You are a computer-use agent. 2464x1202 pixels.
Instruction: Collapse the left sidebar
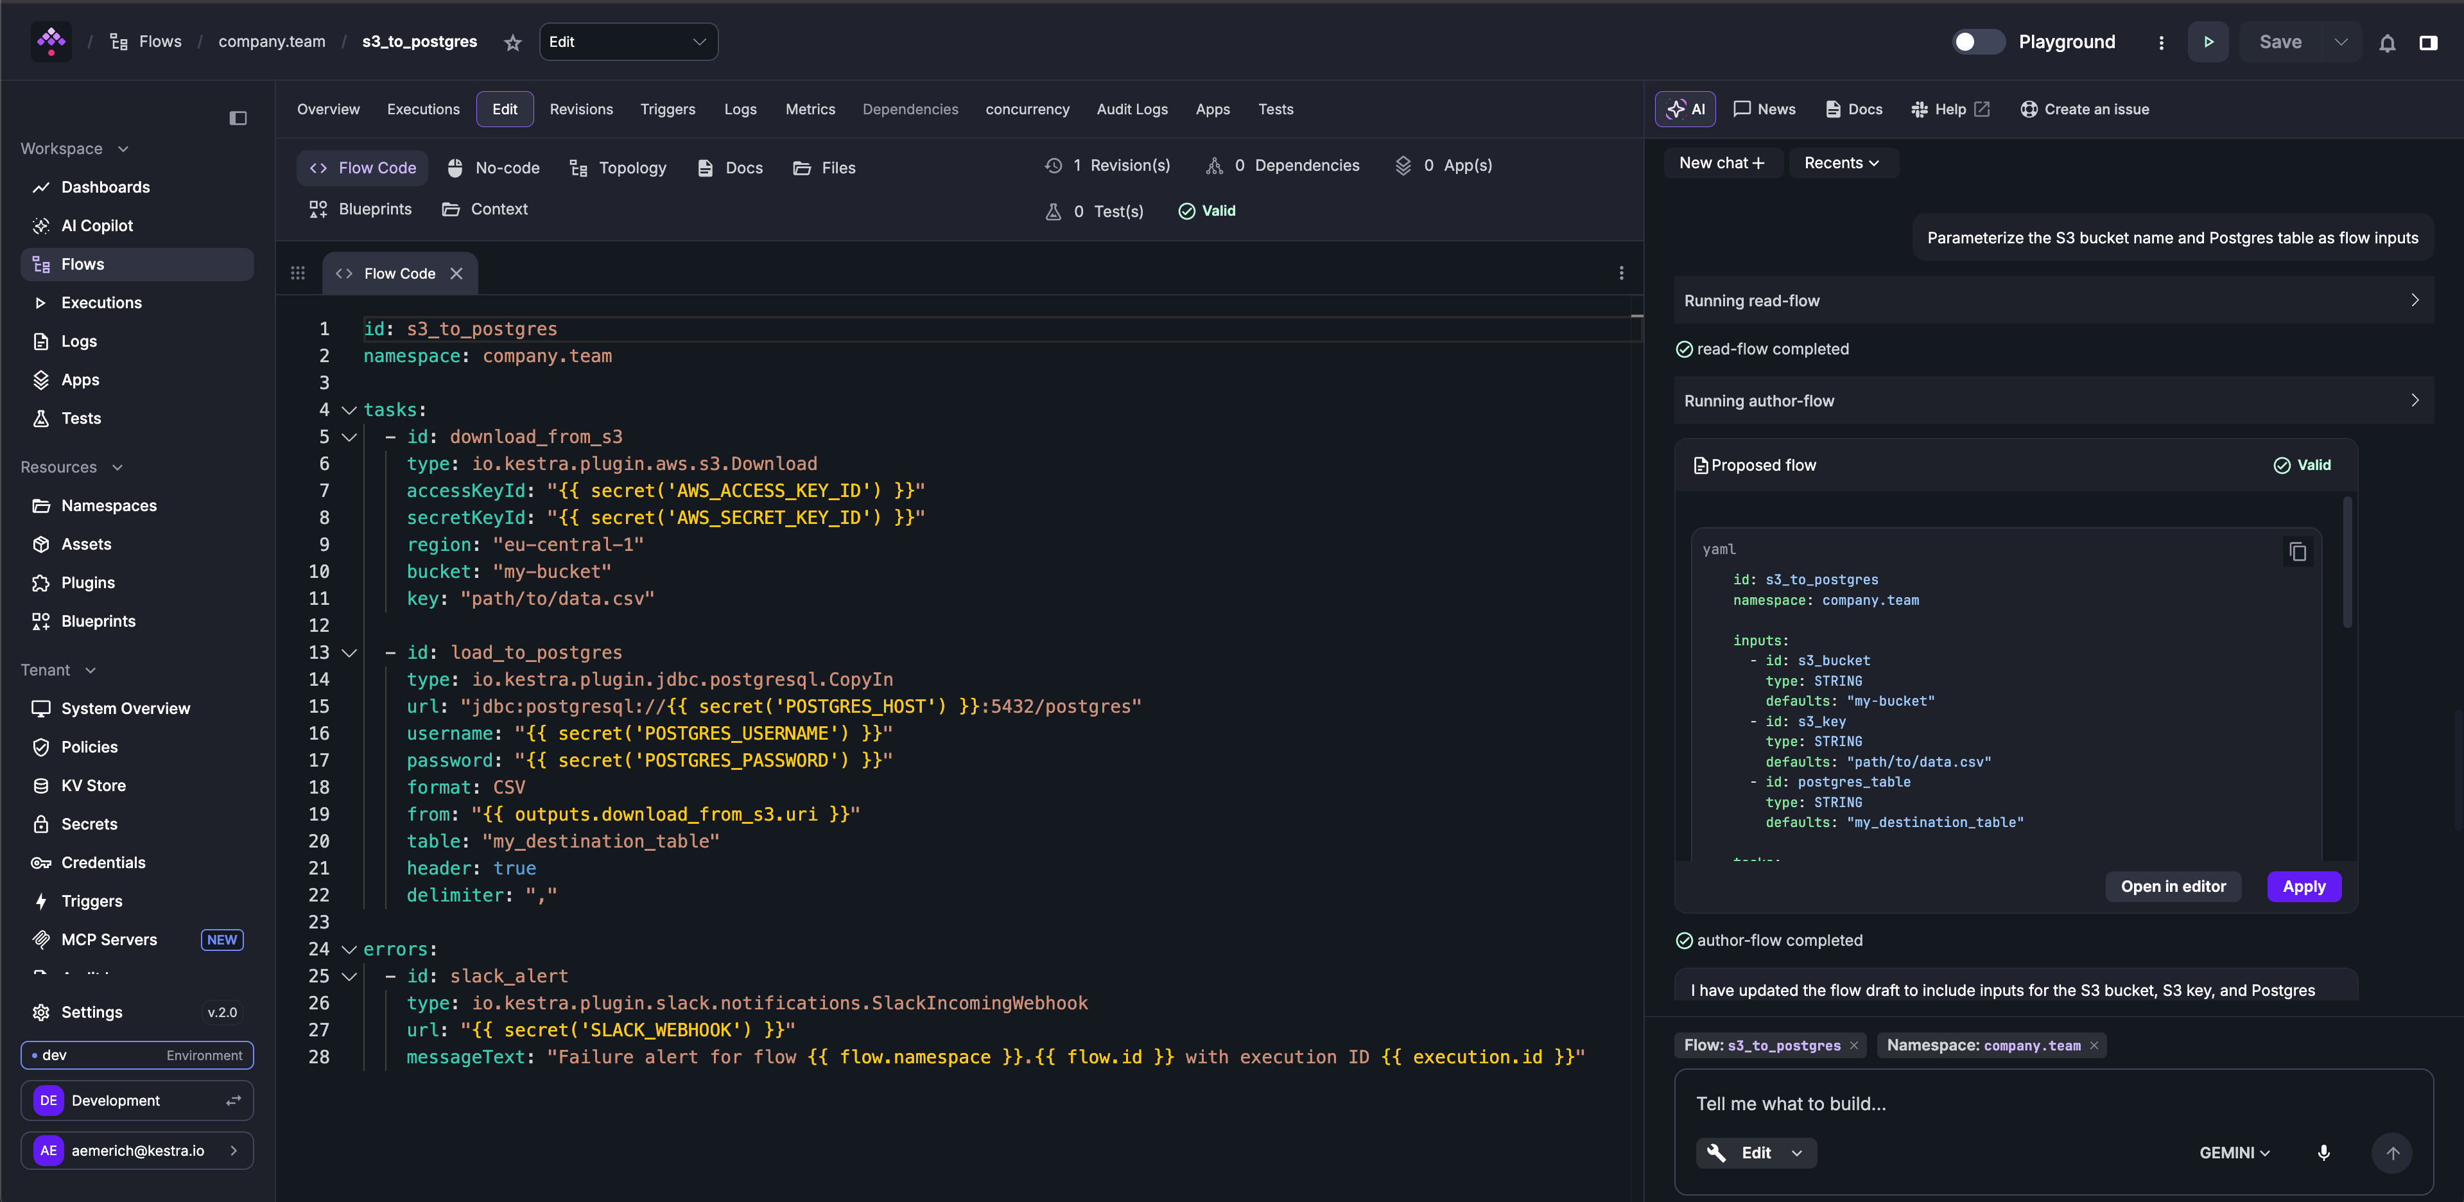pyautogui.click(x=238, y=118)
